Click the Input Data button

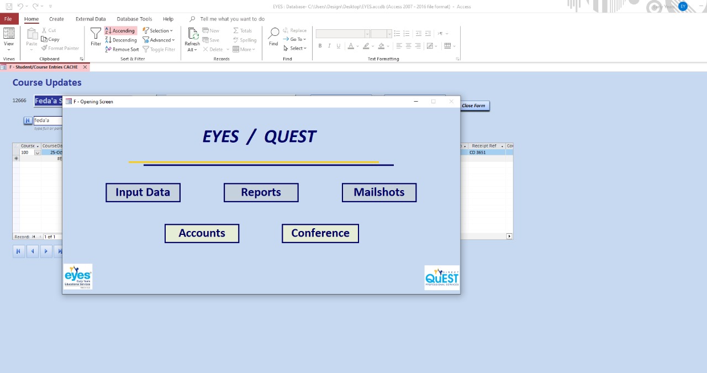point(143,192)
